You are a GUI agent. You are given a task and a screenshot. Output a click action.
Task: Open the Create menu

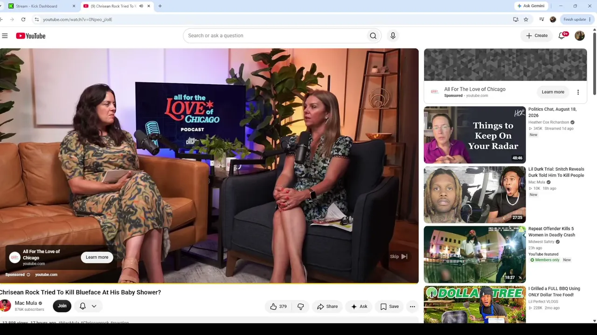537,35
